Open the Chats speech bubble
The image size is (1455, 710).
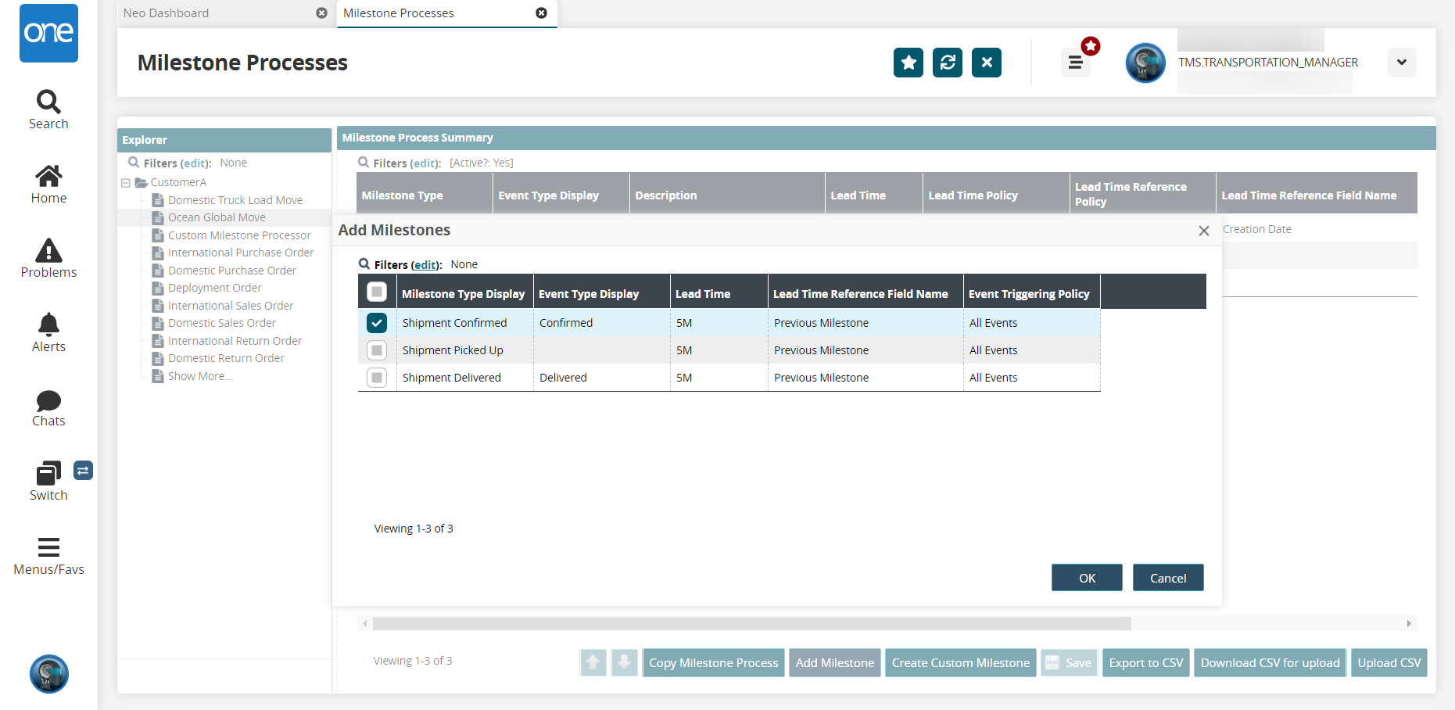point(48,400)
